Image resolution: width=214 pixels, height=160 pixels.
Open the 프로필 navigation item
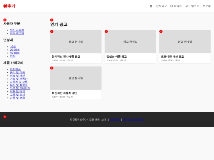pos(206,6)
